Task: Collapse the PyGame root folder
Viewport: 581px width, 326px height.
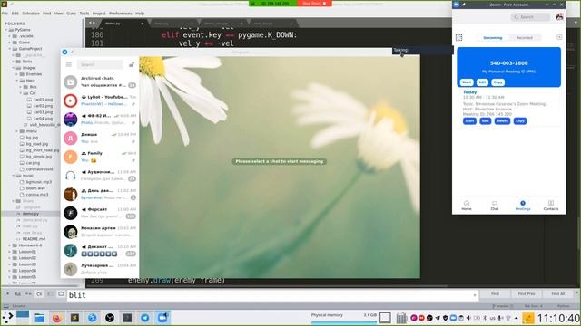Action: 6,30
